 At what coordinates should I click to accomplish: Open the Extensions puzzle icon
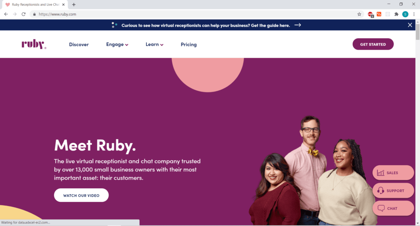397,14
